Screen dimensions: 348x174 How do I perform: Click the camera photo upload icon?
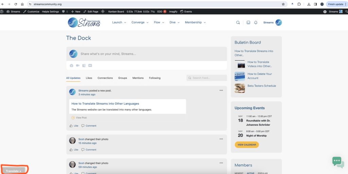[x=71, y=65]
